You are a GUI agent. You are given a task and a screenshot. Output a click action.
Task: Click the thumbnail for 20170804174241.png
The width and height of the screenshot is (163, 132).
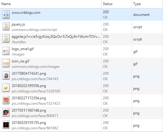6,76
